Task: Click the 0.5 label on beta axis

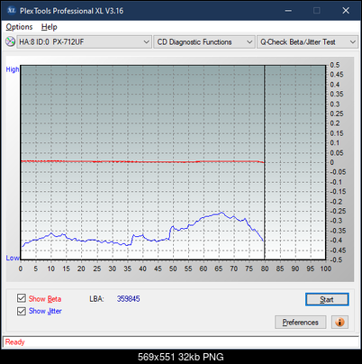Action: tap(335, 65)
